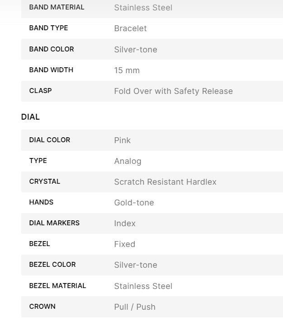Screen dimensions: 283x321
Task: Click the DIAL section heading
Action: tap(30, 117)
